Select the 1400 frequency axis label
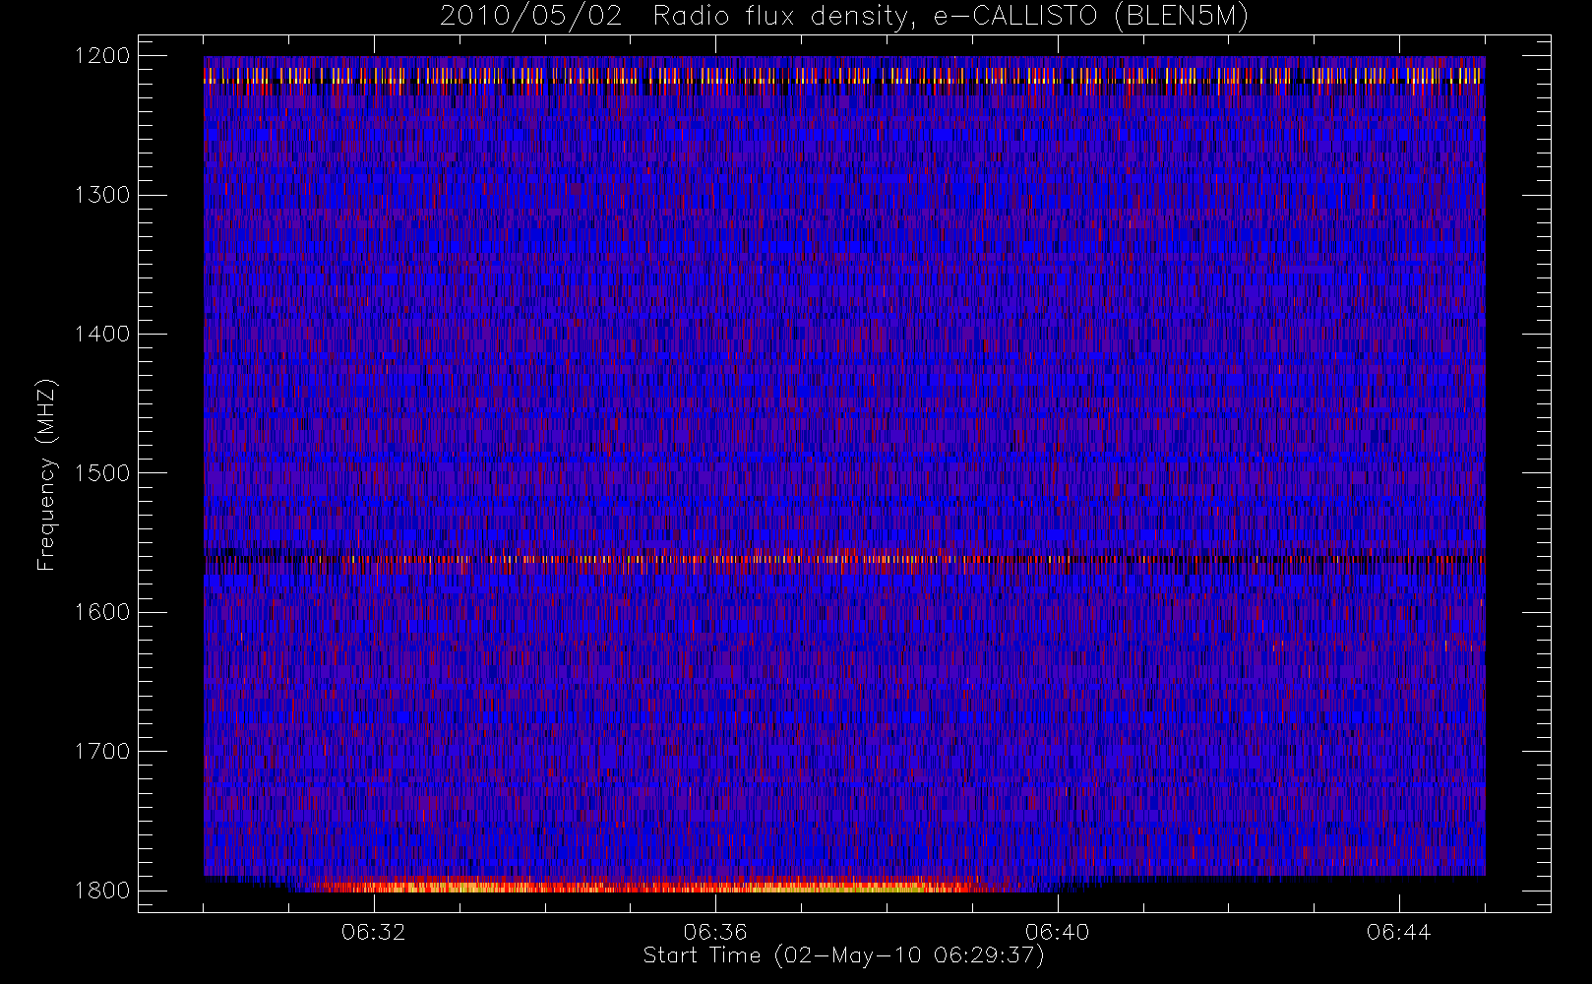Viewport: 1592px width, 984px height. pyautogui.click(x=102, y=335)
